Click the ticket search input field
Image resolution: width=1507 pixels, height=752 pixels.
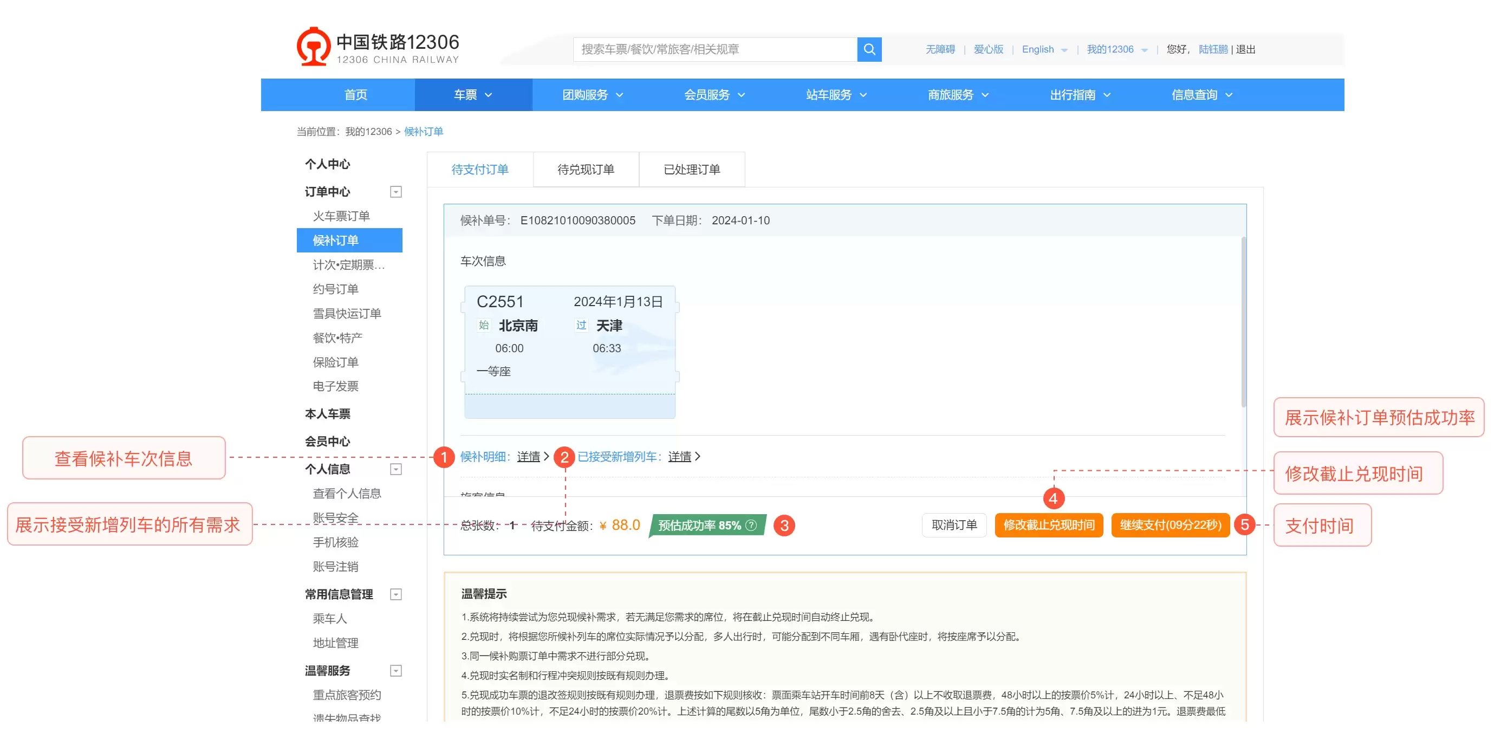[715, 49]
